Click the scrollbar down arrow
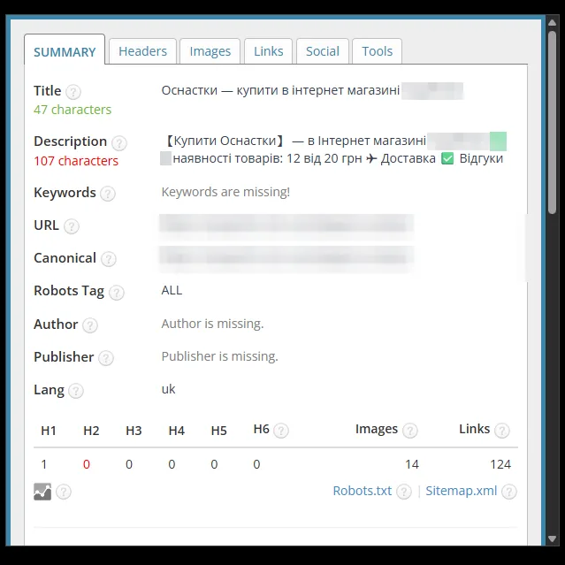565x565 pixels. (553, 538)
